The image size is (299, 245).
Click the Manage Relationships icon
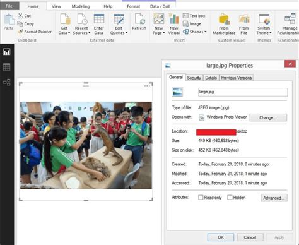pyautogui.click(x=290, y=18)
